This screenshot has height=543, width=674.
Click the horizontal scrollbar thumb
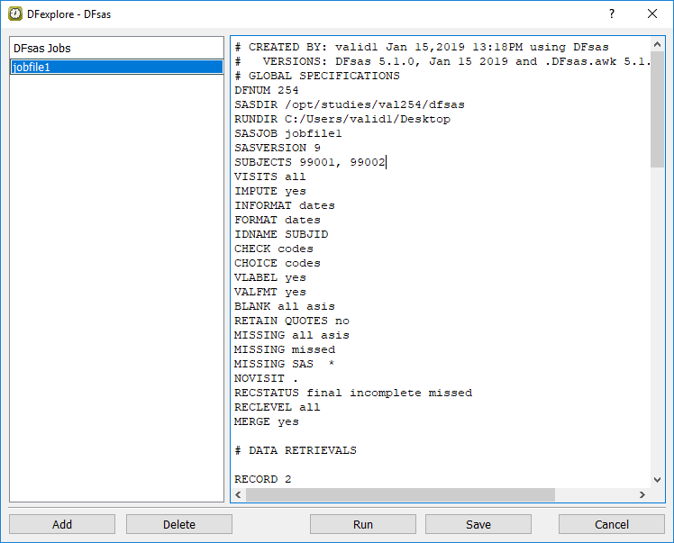(400, 494)
